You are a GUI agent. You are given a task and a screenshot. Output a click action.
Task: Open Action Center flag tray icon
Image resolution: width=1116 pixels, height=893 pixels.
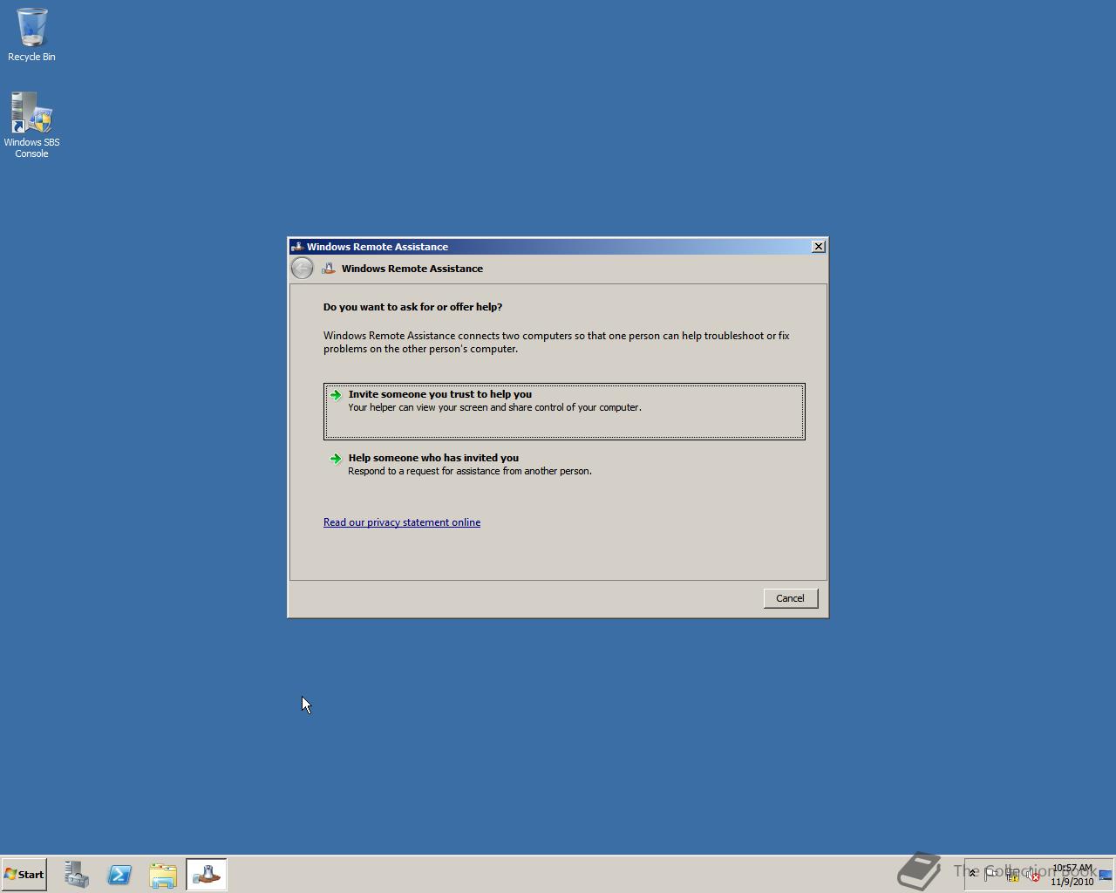click(x=991, y=874)
